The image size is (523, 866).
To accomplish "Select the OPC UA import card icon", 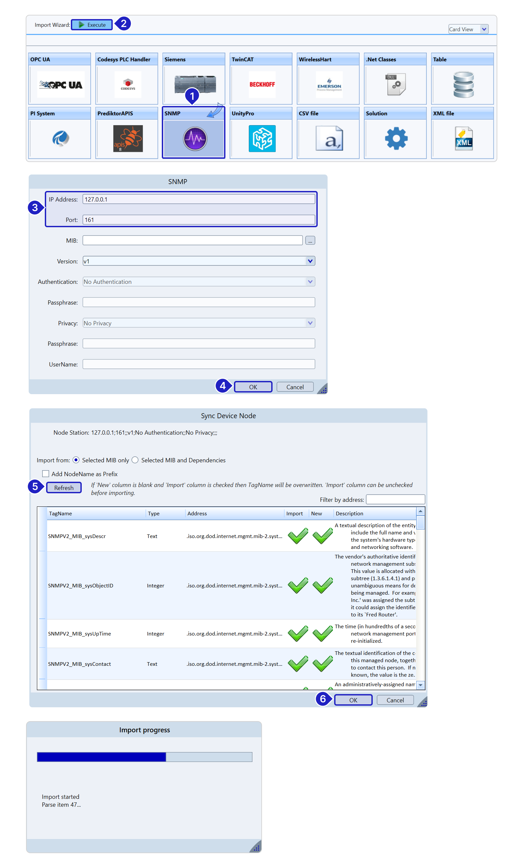I will click(61, 85).
